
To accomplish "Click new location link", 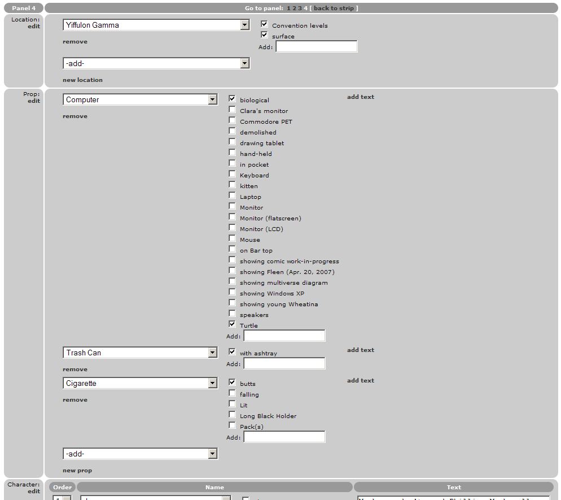I will pyautogui.click(x=82, y=80).
